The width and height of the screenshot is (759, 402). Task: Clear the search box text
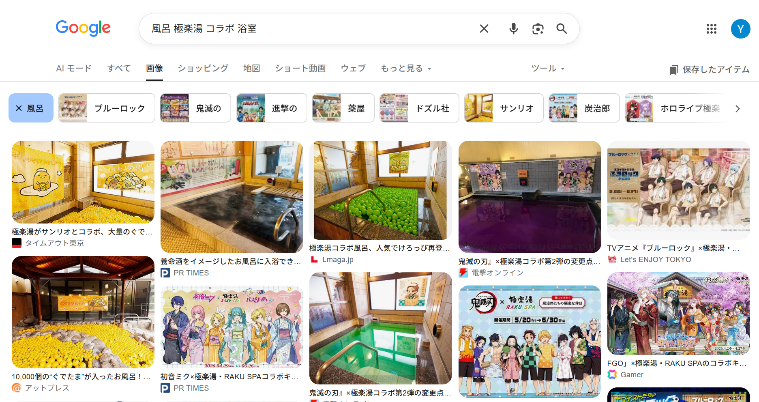[484, 29]
